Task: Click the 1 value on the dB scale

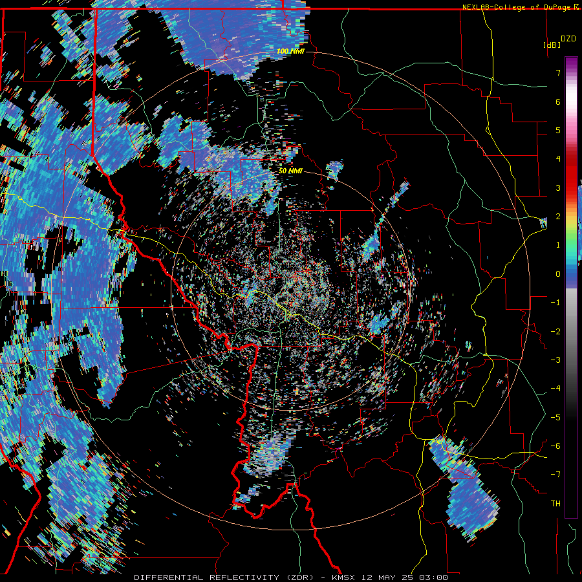Action: (x=558, y=245)
